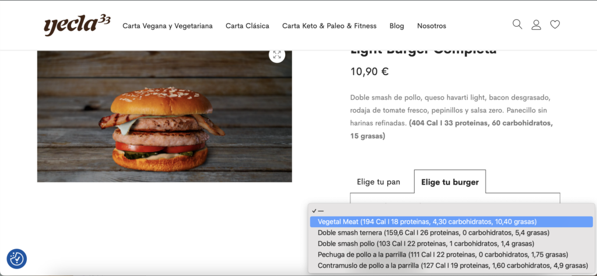597x276 pixels.
Task: Select the Elige tu burger tab
Action: (x=450, y=182)
